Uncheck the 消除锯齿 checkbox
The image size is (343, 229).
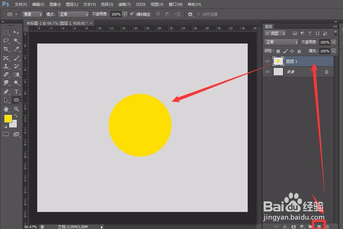tap(132, 14)
